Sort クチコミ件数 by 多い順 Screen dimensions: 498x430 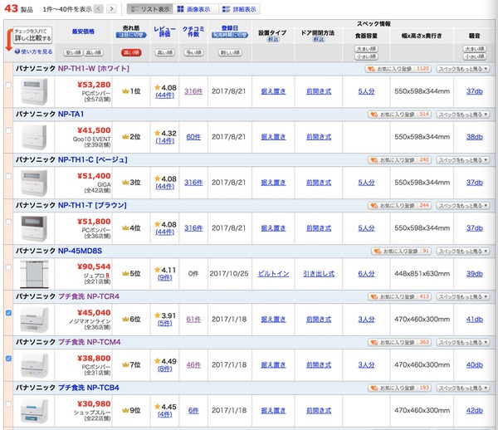[193, 53]
